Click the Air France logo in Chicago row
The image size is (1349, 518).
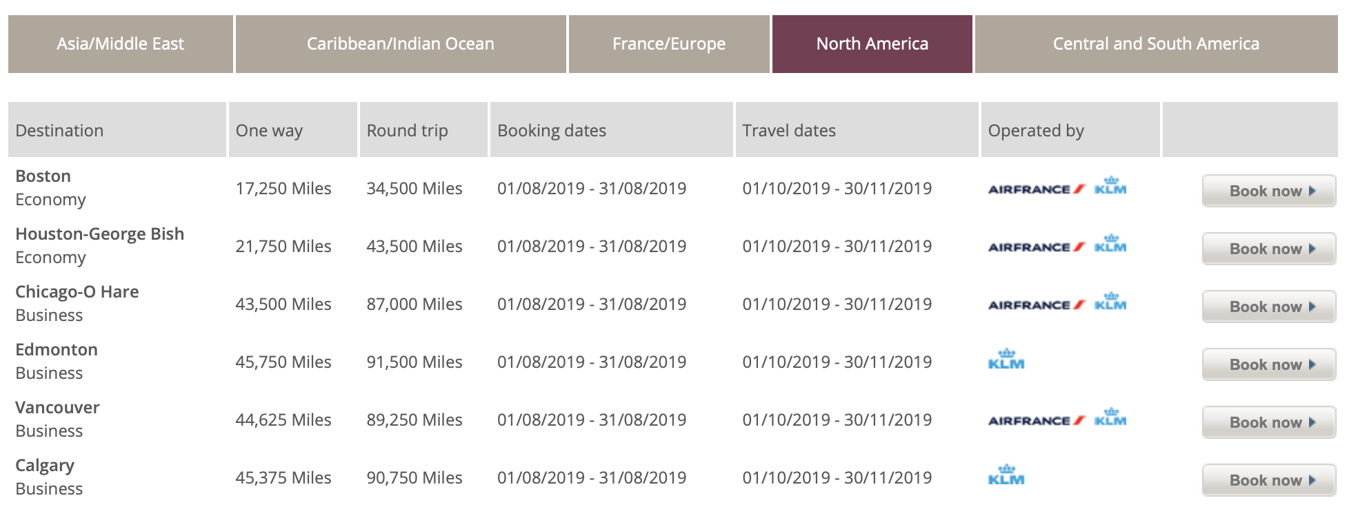[x=1037, y=304]
